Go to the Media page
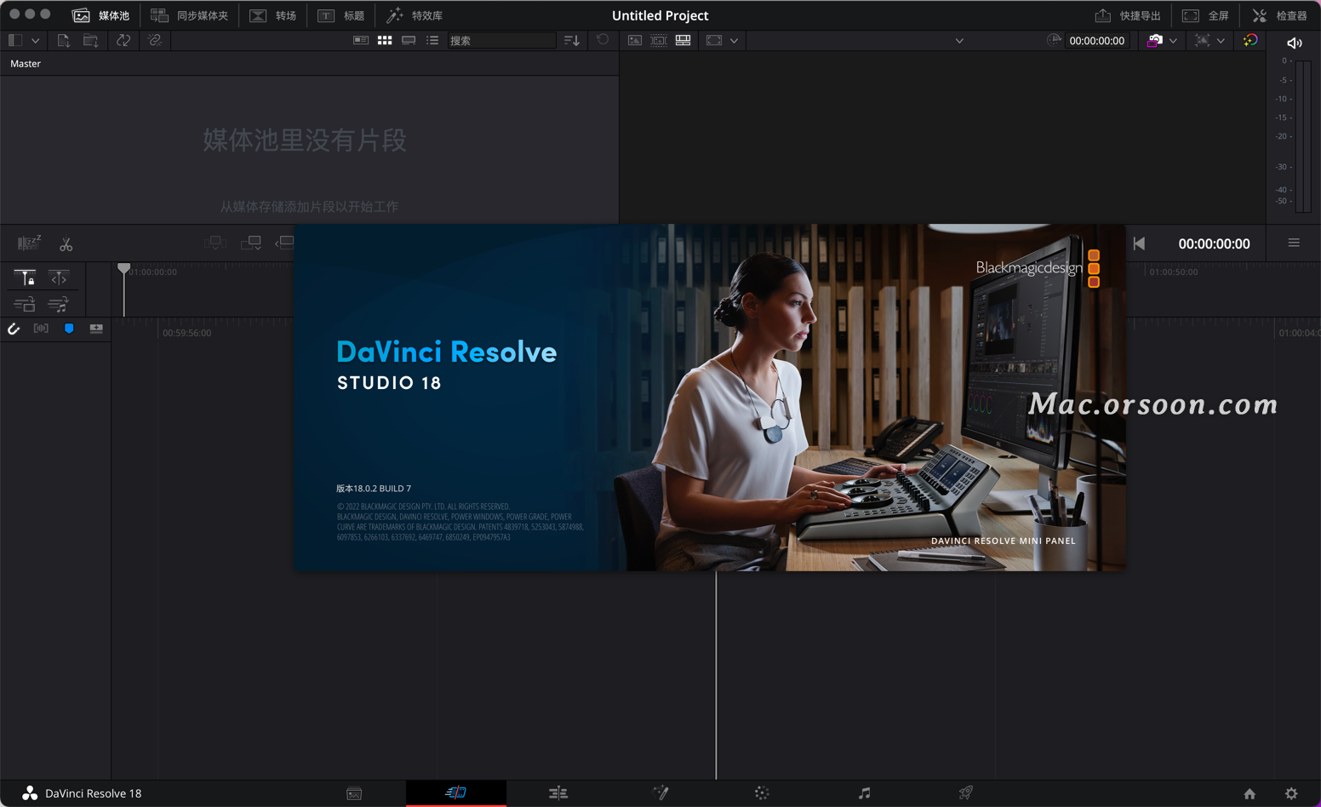The height and width of the screenshot is (807, 1321). (354, 793)
